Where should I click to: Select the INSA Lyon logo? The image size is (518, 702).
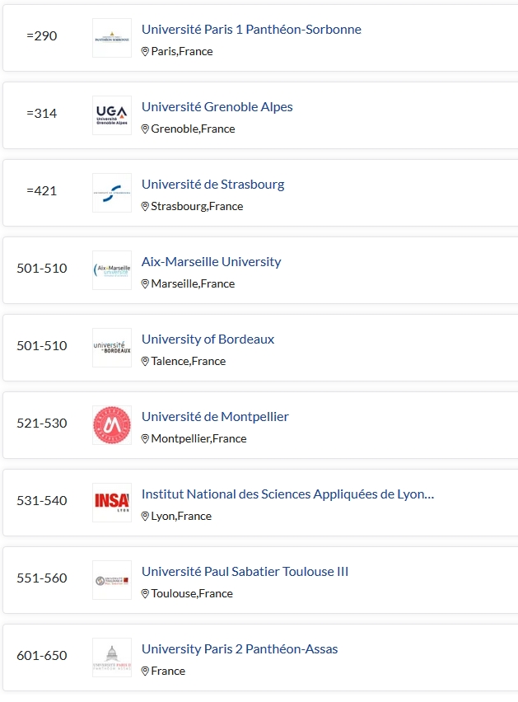coord(112,503)
